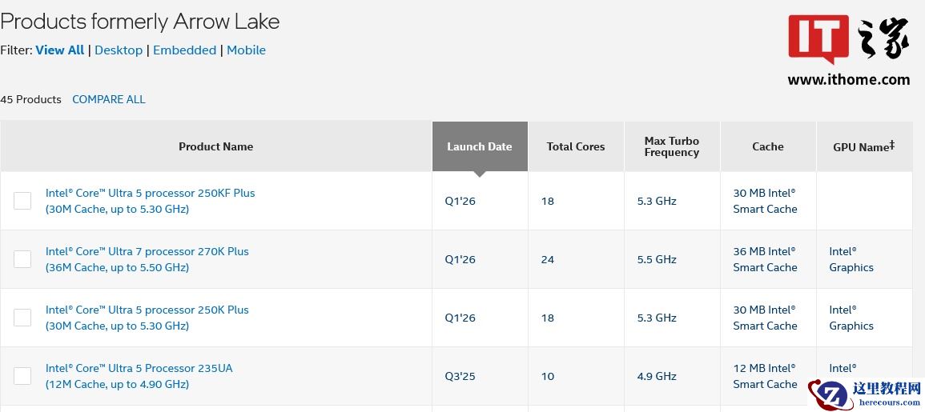Screen dimensions: 925x412
Task: Filter products by Desktop
Action: pyautogui.click(x=119, y=50)
